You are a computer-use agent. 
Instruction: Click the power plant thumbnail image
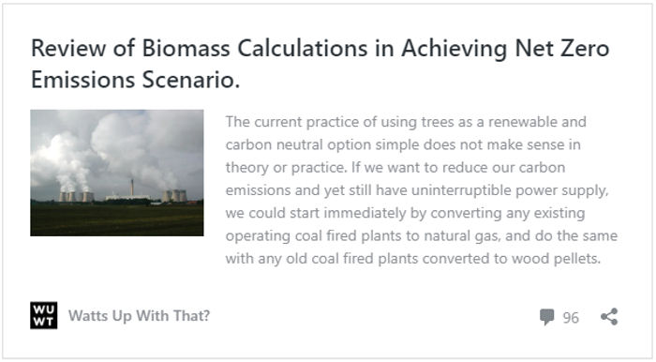pos(117,173)
